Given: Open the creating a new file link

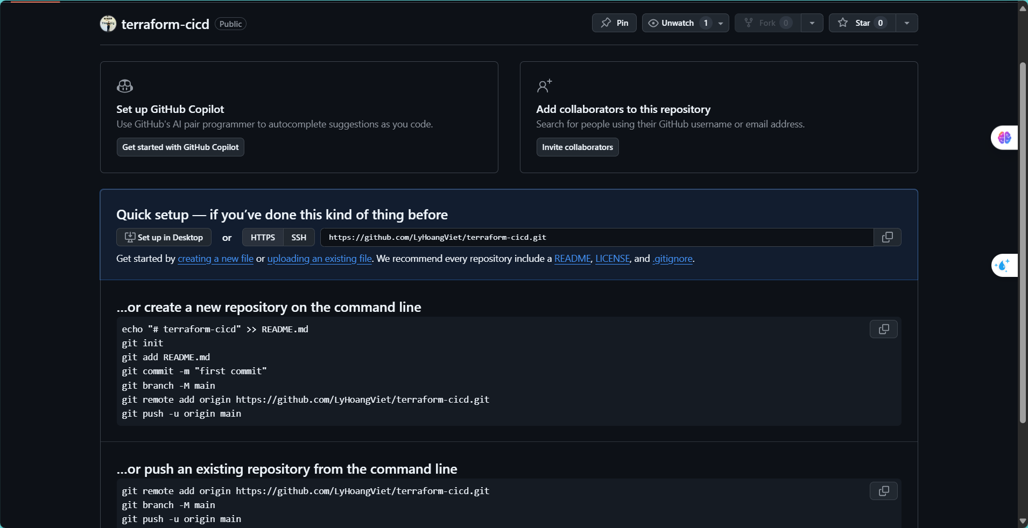Looking at the screenshot, I should pos(215,259).
